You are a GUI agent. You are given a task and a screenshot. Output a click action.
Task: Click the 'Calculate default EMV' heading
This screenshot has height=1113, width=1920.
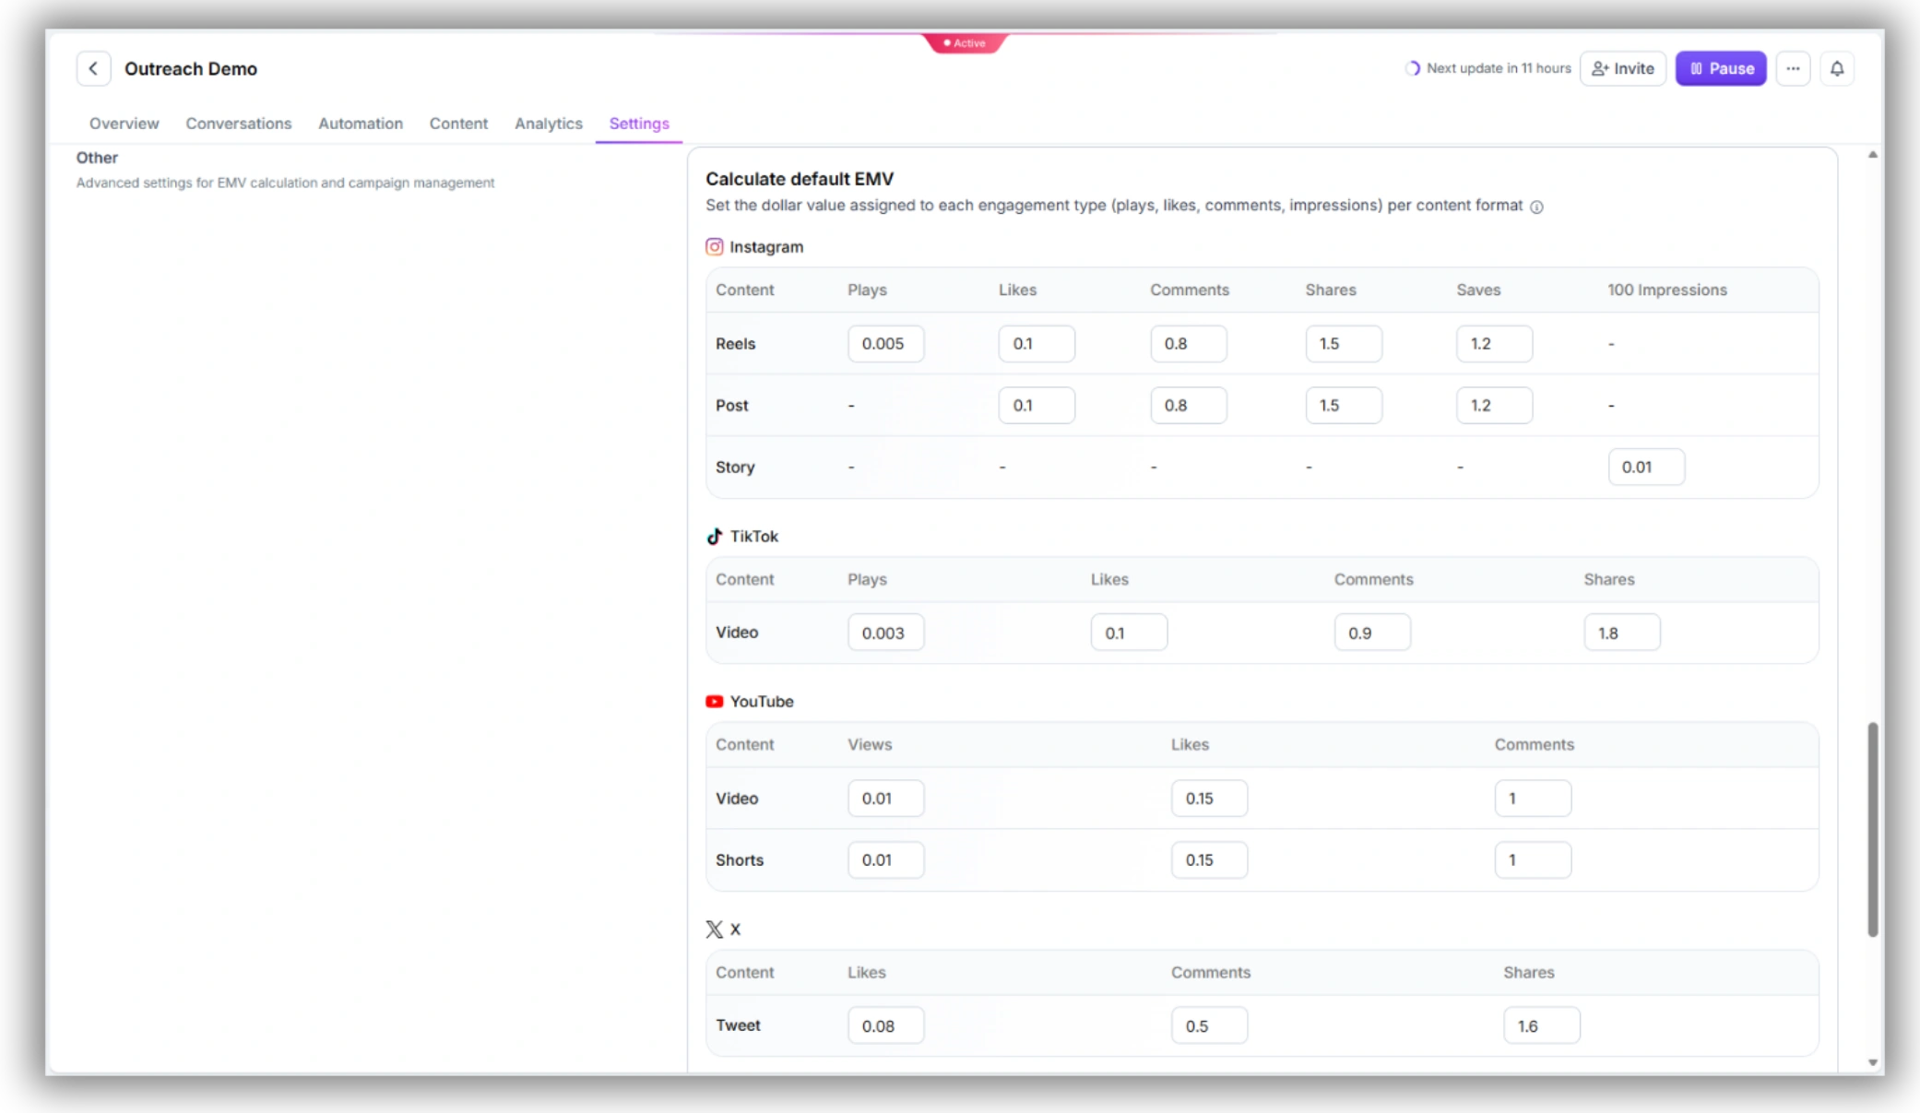click(800, 179)
